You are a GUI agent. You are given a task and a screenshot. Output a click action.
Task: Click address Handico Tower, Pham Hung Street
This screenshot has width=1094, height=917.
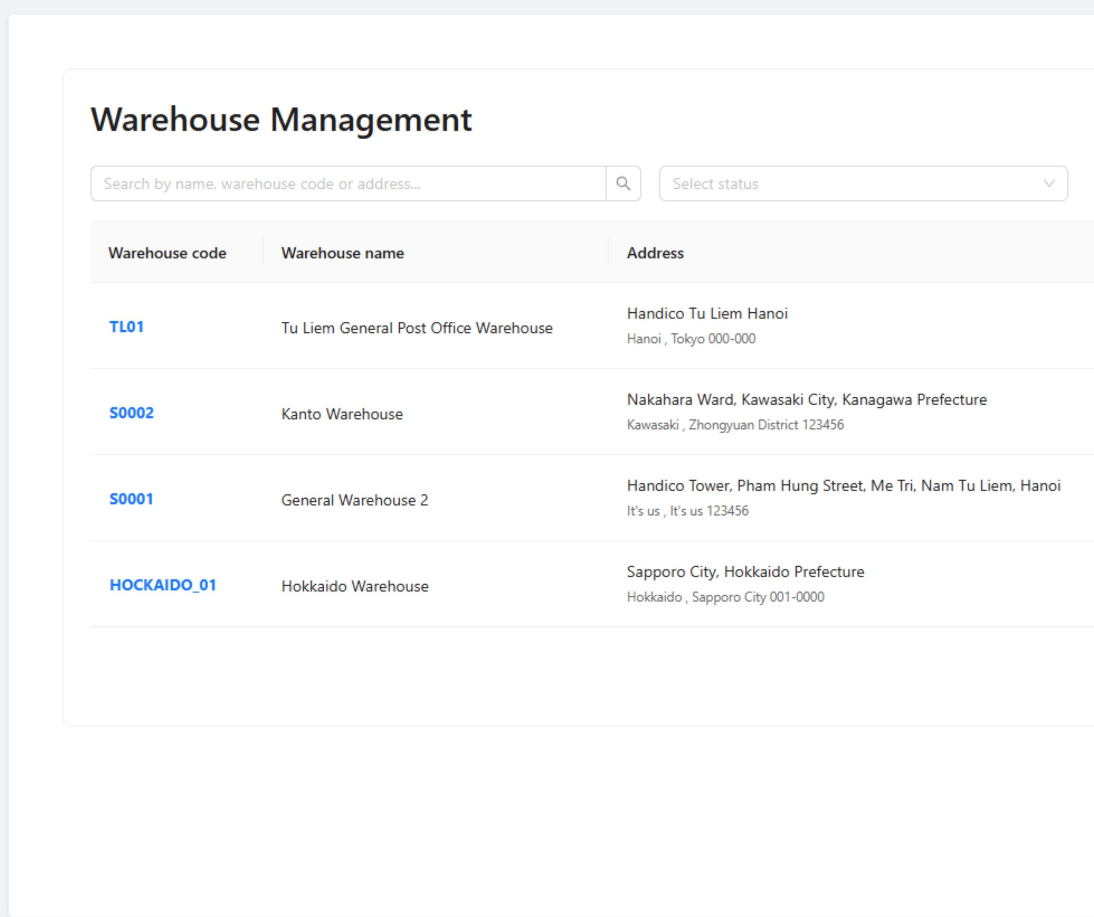point(844,485)
